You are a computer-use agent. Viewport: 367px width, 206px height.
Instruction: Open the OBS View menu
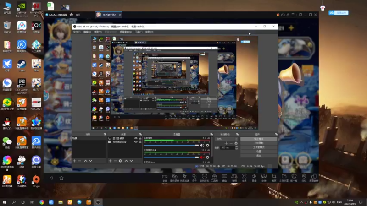[98, 32]
